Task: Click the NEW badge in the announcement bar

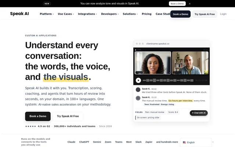Action: (47, 4)
